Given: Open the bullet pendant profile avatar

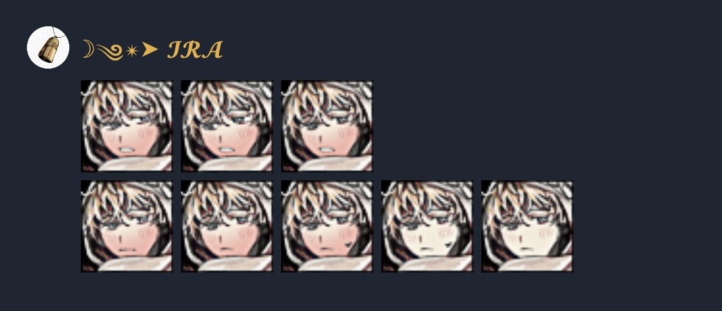Looking at the screenshot, I should pos(48,47).
